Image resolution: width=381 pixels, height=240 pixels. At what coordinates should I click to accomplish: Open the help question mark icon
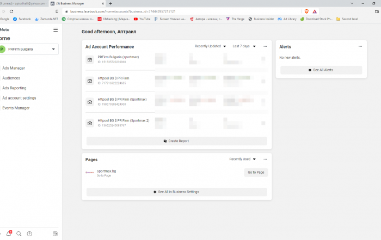click(29, 233)
